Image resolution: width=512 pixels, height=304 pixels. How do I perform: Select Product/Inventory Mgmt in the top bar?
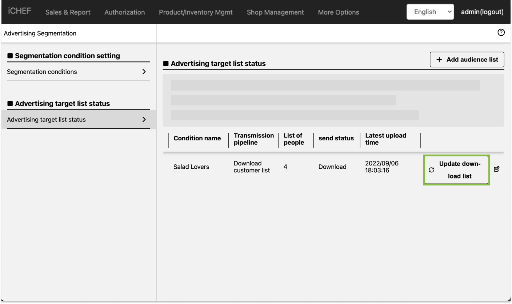pyautogui.click(x=196, y=12)
